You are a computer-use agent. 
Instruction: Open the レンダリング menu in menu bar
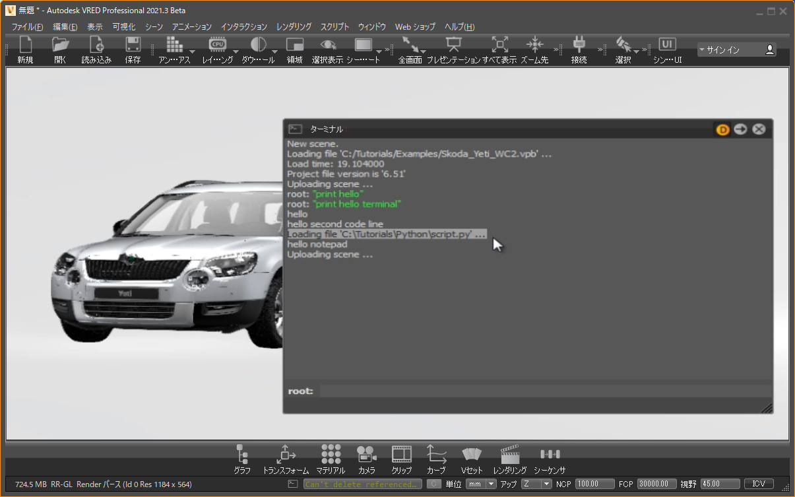tap(294, 27)
